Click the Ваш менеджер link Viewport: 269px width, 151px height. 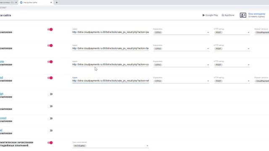[x=257, y=14]
